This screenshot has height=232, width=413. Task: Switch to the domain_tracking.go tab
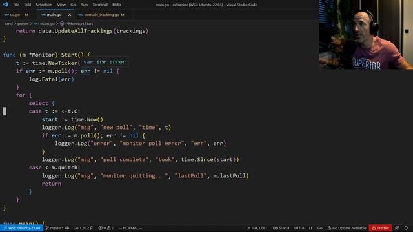(x=102, y=15)
